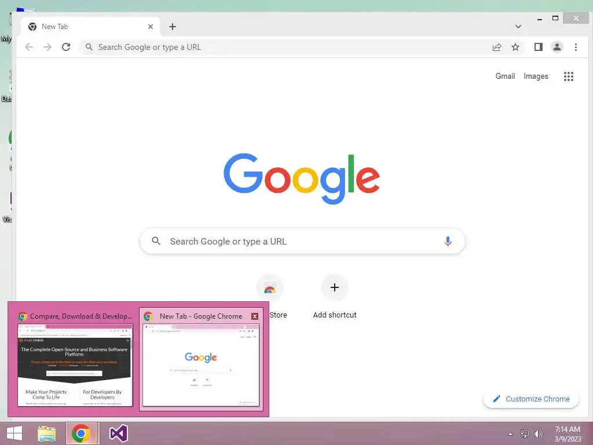Open a new tab with the plus button
Screen dimensions: 593x445
[173, 27]
